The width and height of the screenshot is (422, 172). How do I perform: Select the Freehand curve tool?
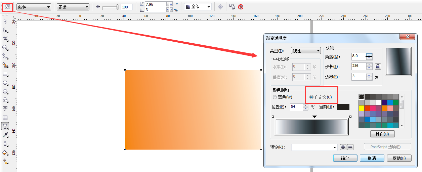[5, 56]
